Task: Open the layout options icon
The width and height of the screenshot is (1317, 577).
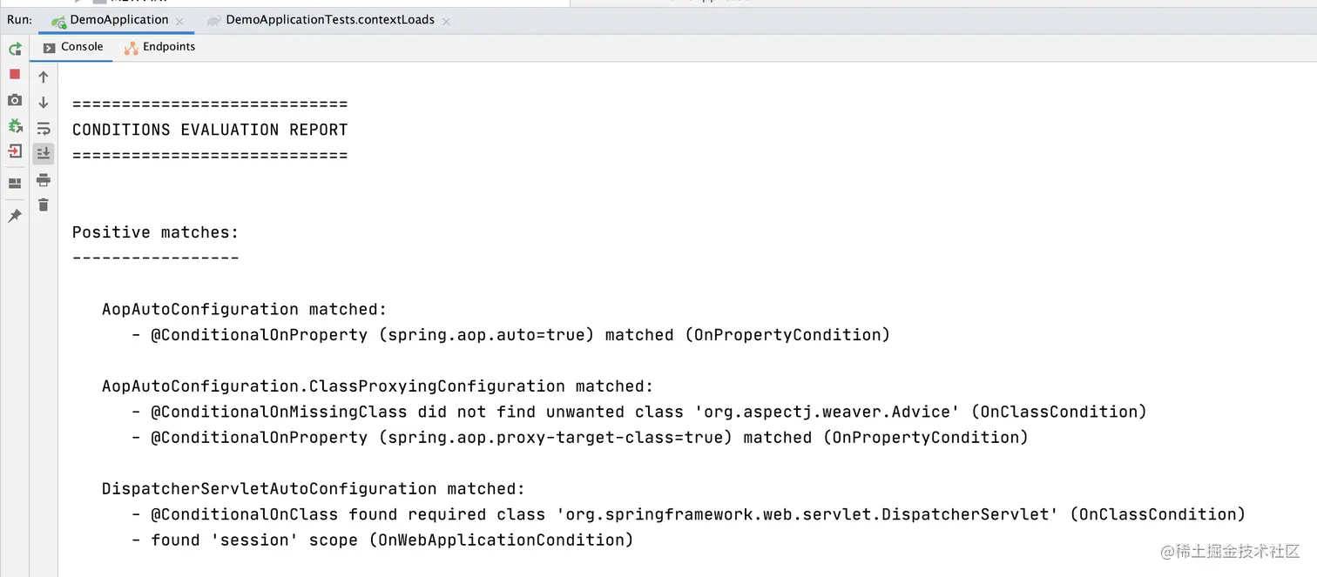Action: [15, 184]
